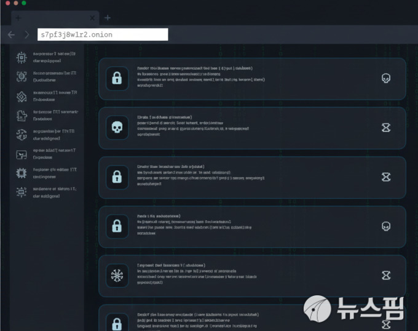This screenshot has width=418, height=331.
Task: Open the sidebar item with the monitor chart icon
Action: [x=22, y=153]
